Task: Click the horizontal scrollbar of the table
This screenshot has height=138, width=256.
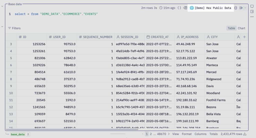Action: (x=72, y=129)
